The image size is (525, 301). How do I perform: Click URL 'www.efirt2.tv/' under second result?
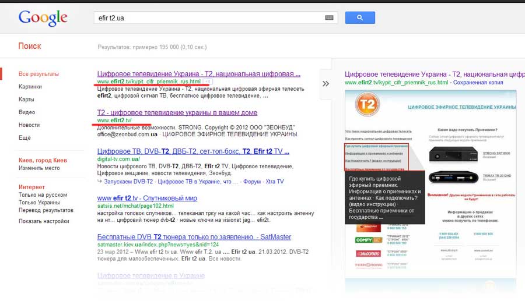[x=114, y=121]
